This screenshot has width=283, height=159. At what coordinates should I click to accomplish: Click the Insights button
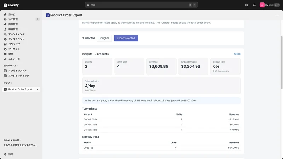pyautogui.click(x=104, y=38)
